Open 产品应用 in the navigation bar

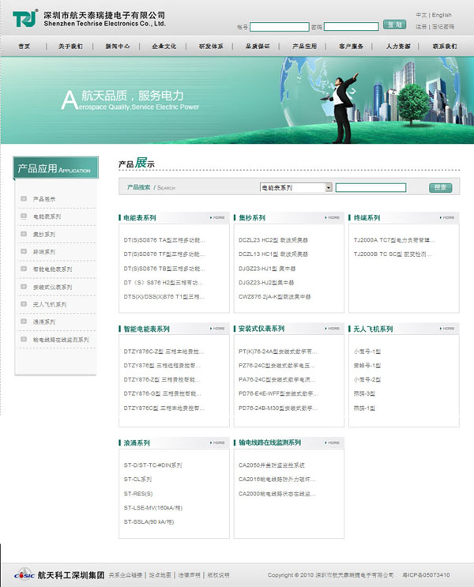pyautogui.click(x=304, y=46)
